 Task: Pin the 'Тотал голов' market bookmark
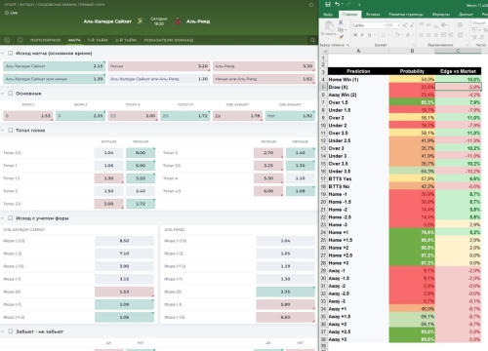(10, 131)
